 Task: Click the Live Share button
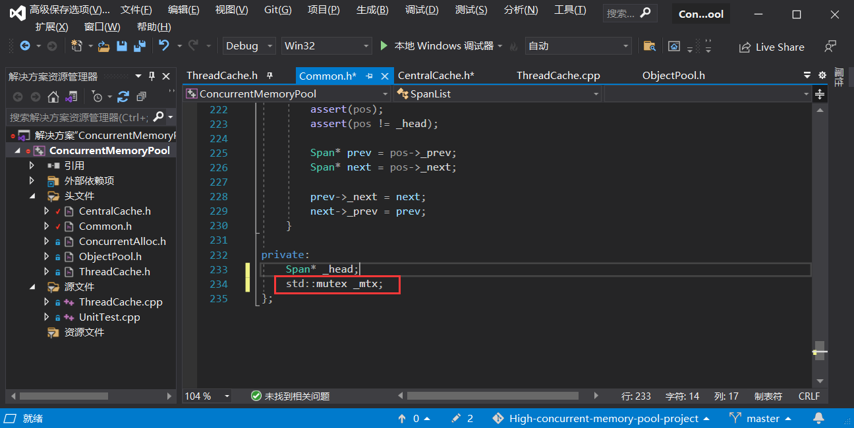pos(772,47)
